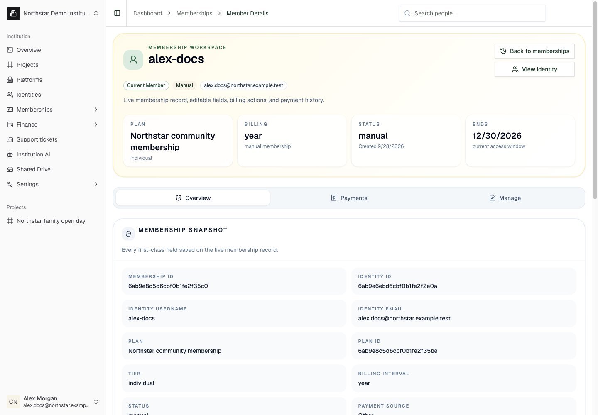The image size is (598, 415).
Task: Click the Memberships card icon
Action: click(10, 110)
